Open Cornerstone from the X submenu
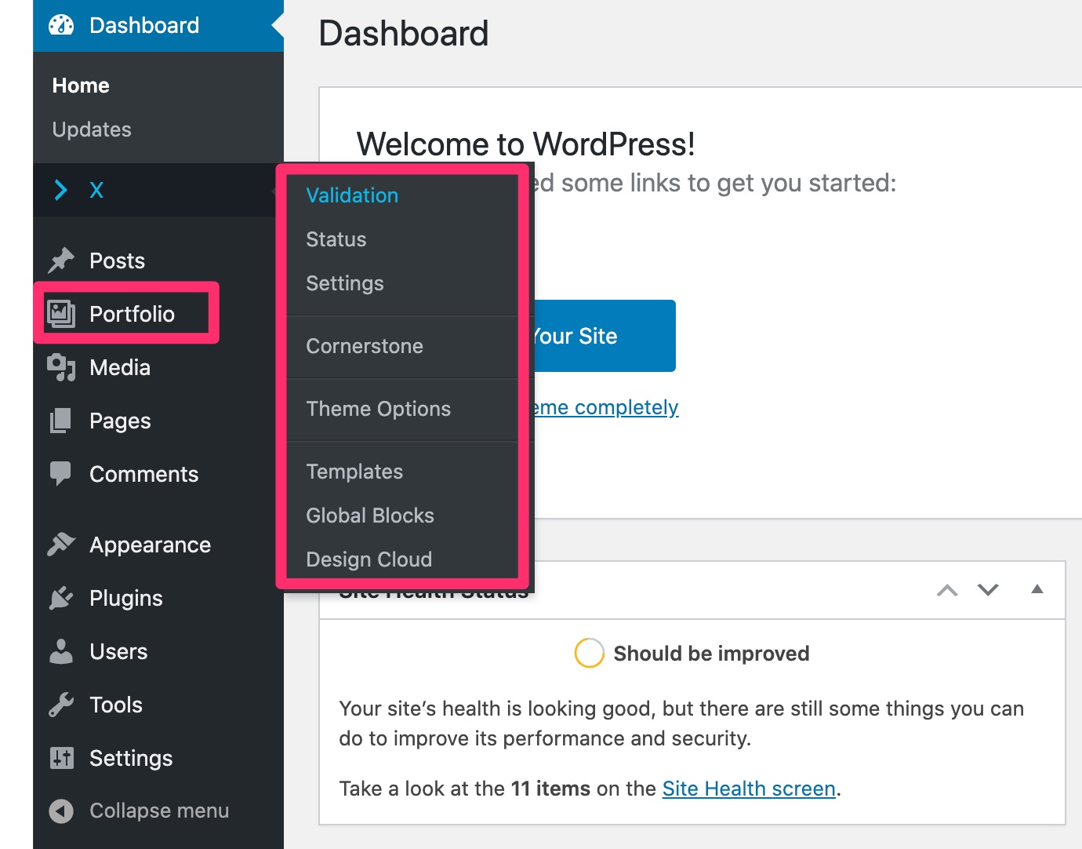1082x849 pixels. [364, 346]
